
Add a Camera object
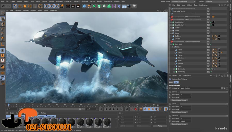coord(129,6)
